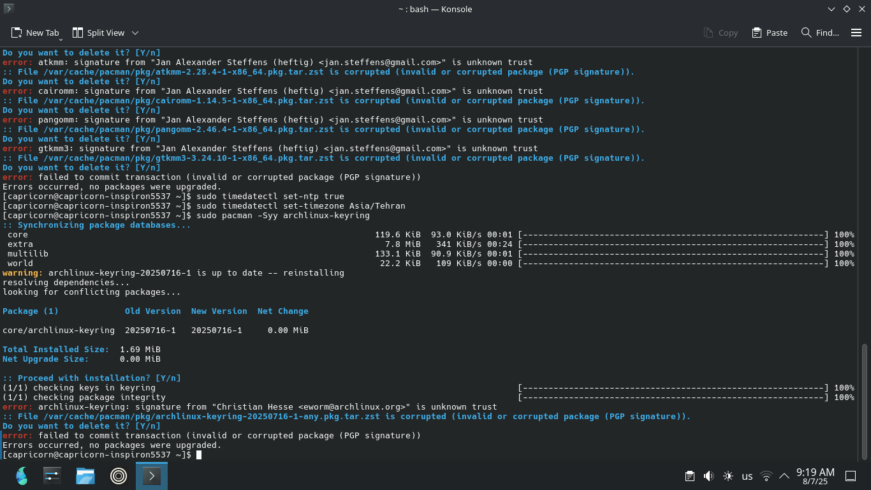The image size is (871, 490).
Task: Click 'sudo pacman -Syy archlinux-keyring' command text
Action: [x=283, y=216]
